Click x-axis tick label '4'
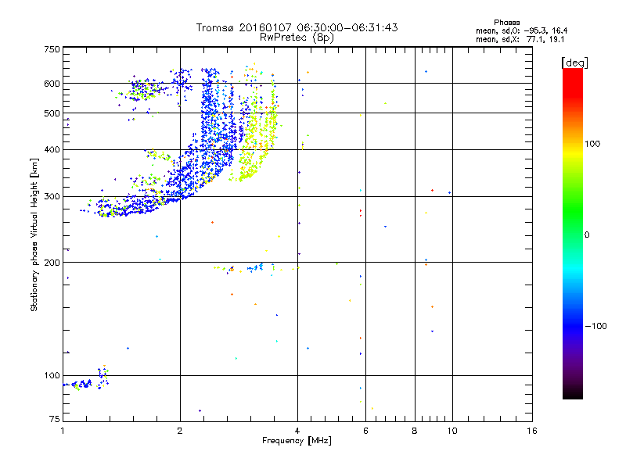This screenshot has height=469, width=626. tap(297, 431)
